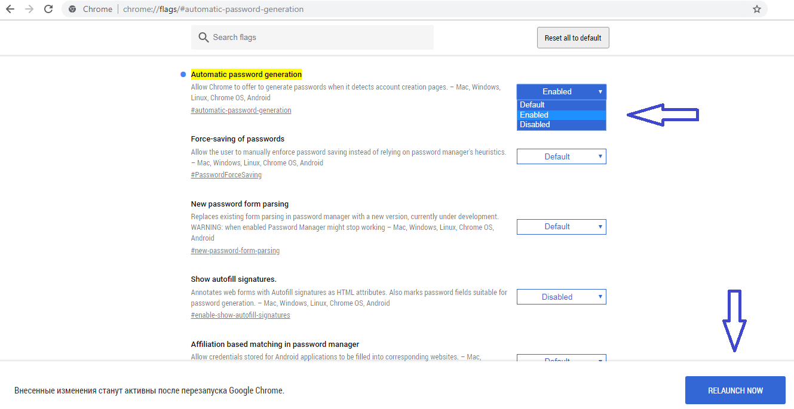
Task: Click the Russian relaunch notice text
Action: [x=149, y=390]
